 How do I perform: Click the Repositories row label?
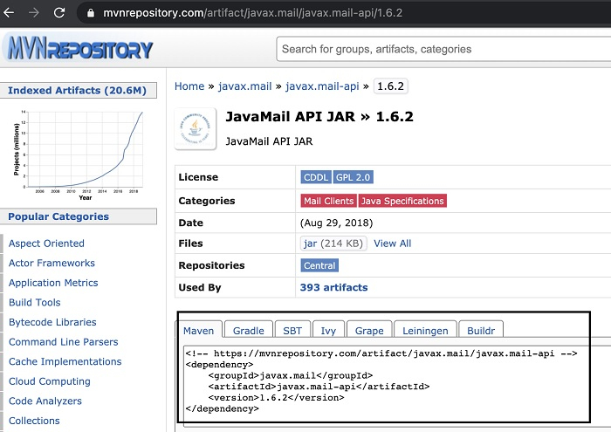(x=211, y=265)
